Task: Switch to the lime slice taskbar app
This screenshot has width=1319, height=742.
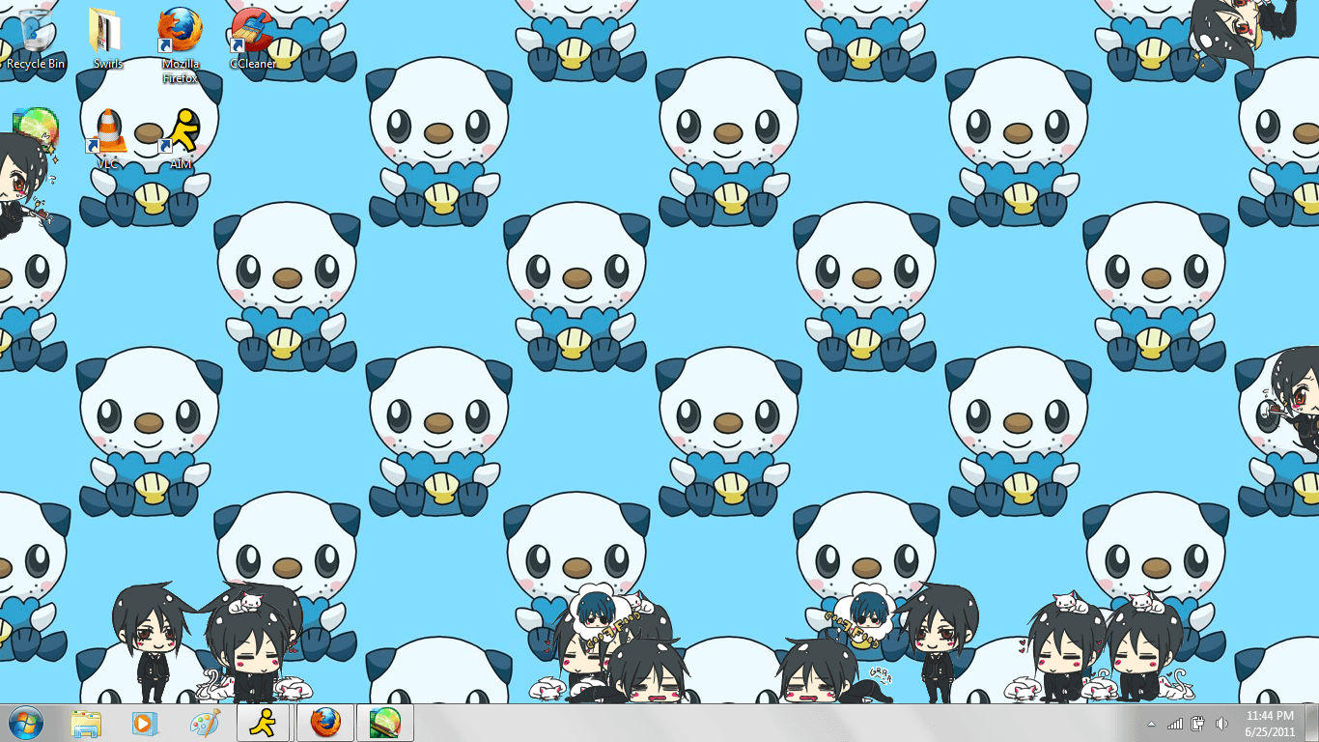Action: click(x=385, y=723)
